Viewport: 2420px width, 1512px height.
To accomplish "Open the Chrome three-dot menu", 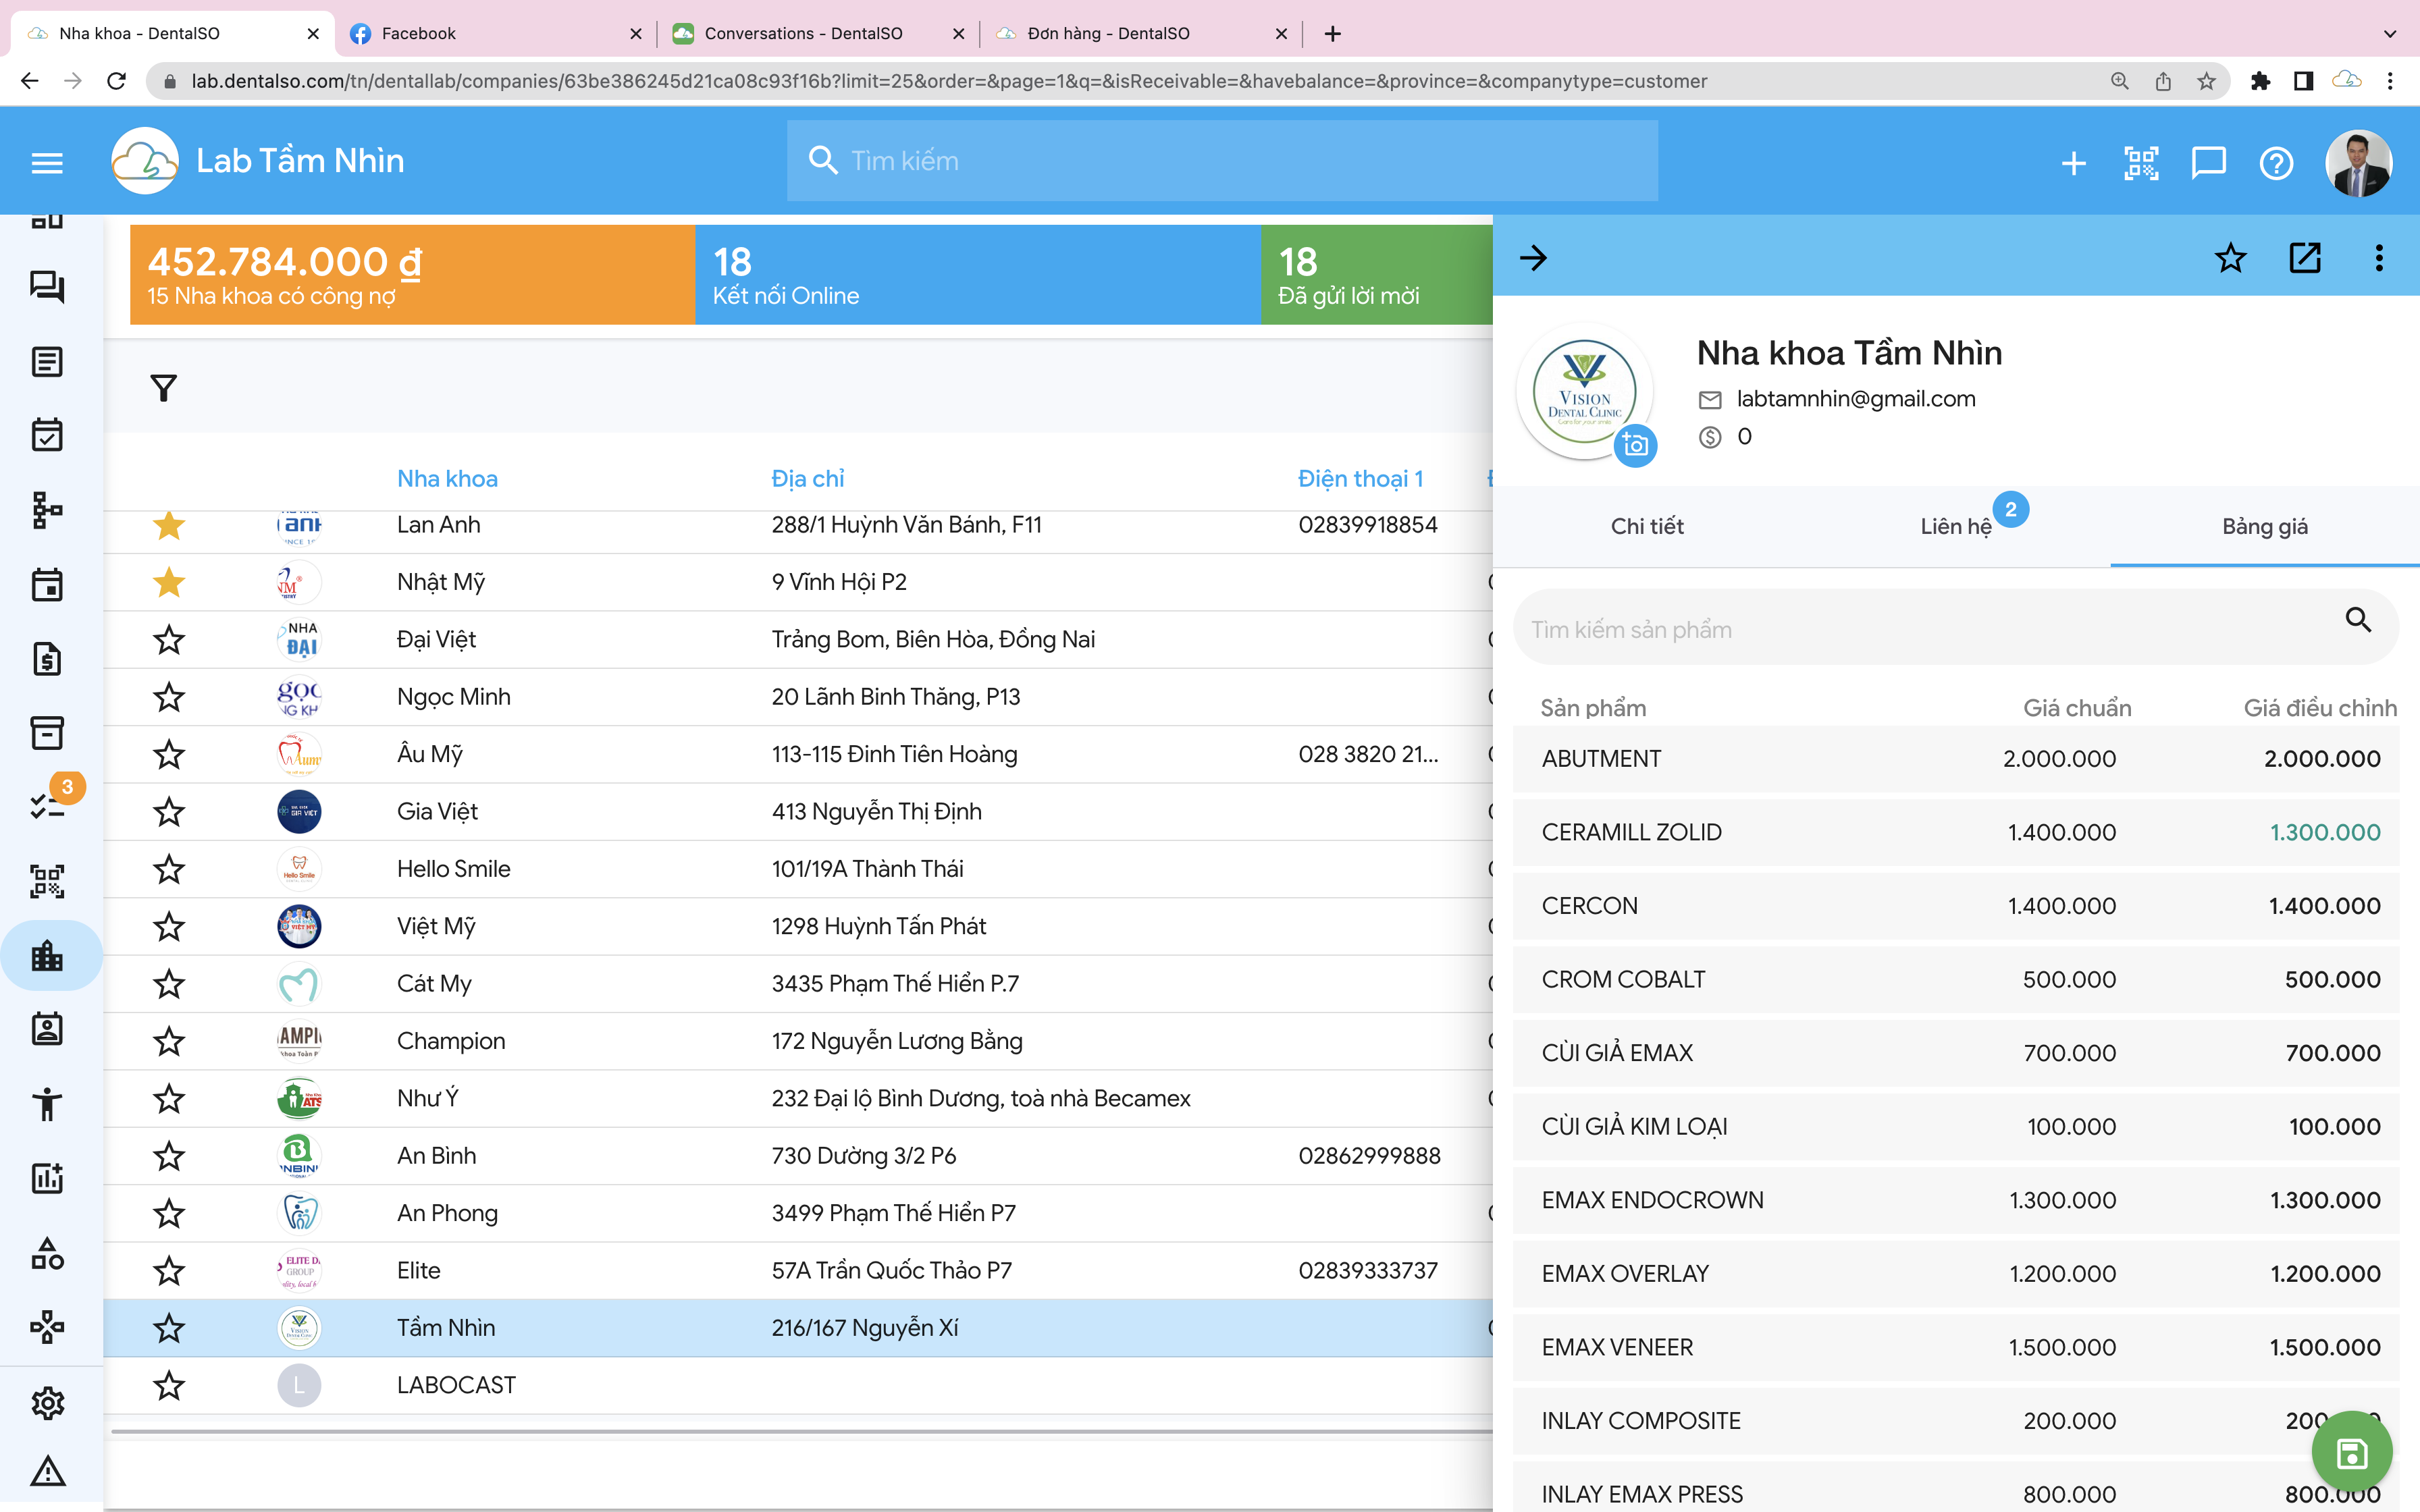I will point(2390,81).
